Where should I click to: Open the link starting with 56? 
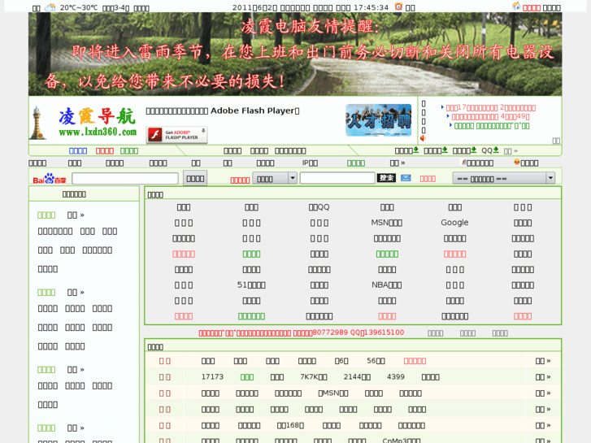coord(376,361)
